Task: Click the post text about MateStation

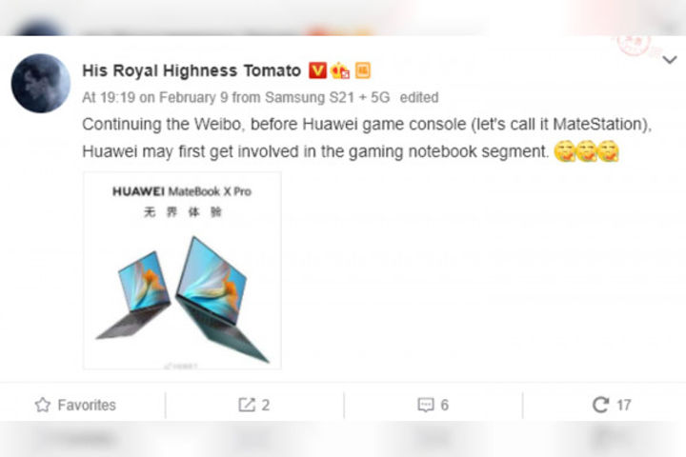Action: tap(367, 138)
